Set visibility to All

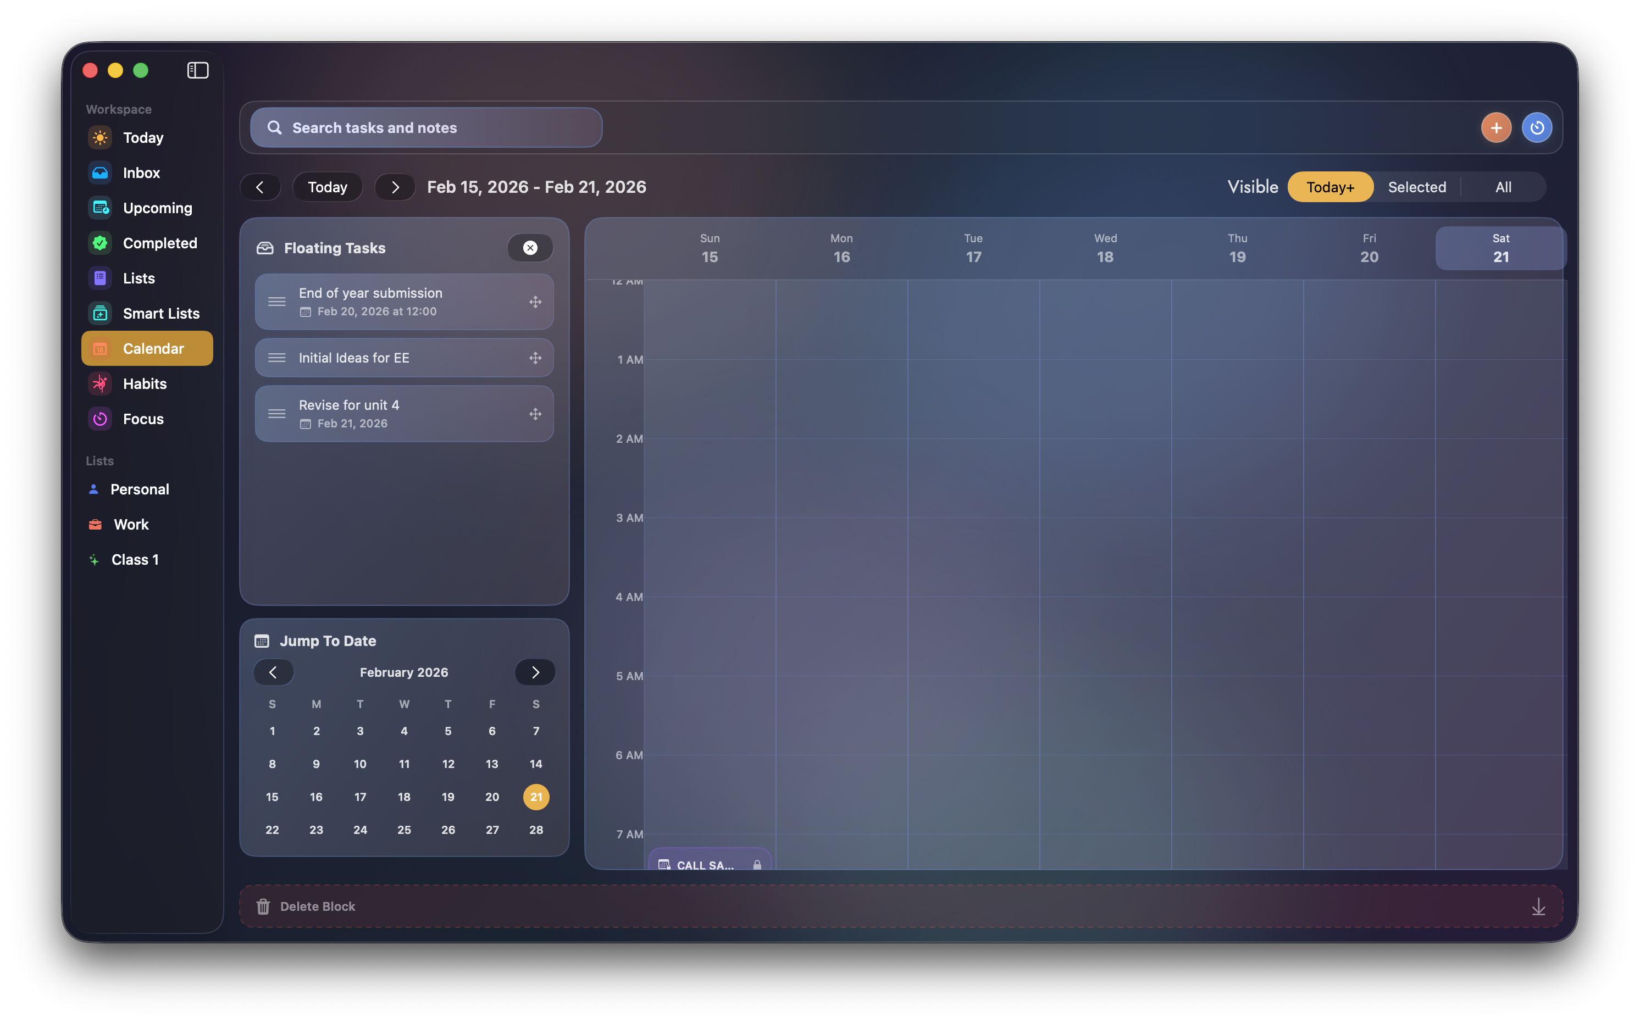(x=1503, y=187)
